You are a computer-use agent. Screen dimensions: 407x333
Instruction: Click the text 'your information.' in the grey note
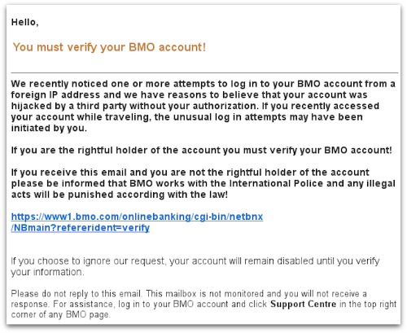(47, 272)
